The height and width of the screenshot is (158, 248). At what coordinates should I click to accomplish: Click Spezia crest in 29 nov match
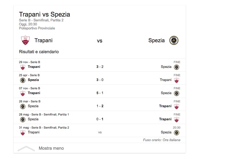[177, 67]
